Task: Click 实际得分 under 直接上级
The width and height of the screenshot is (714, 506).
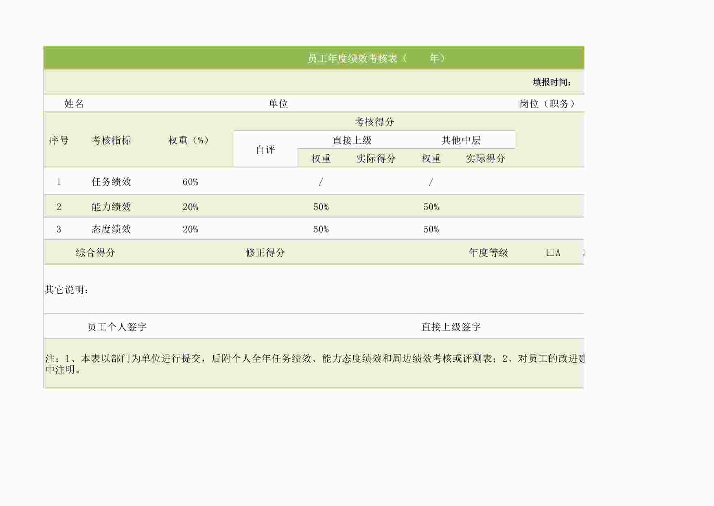Action: (x=376, y=158)
